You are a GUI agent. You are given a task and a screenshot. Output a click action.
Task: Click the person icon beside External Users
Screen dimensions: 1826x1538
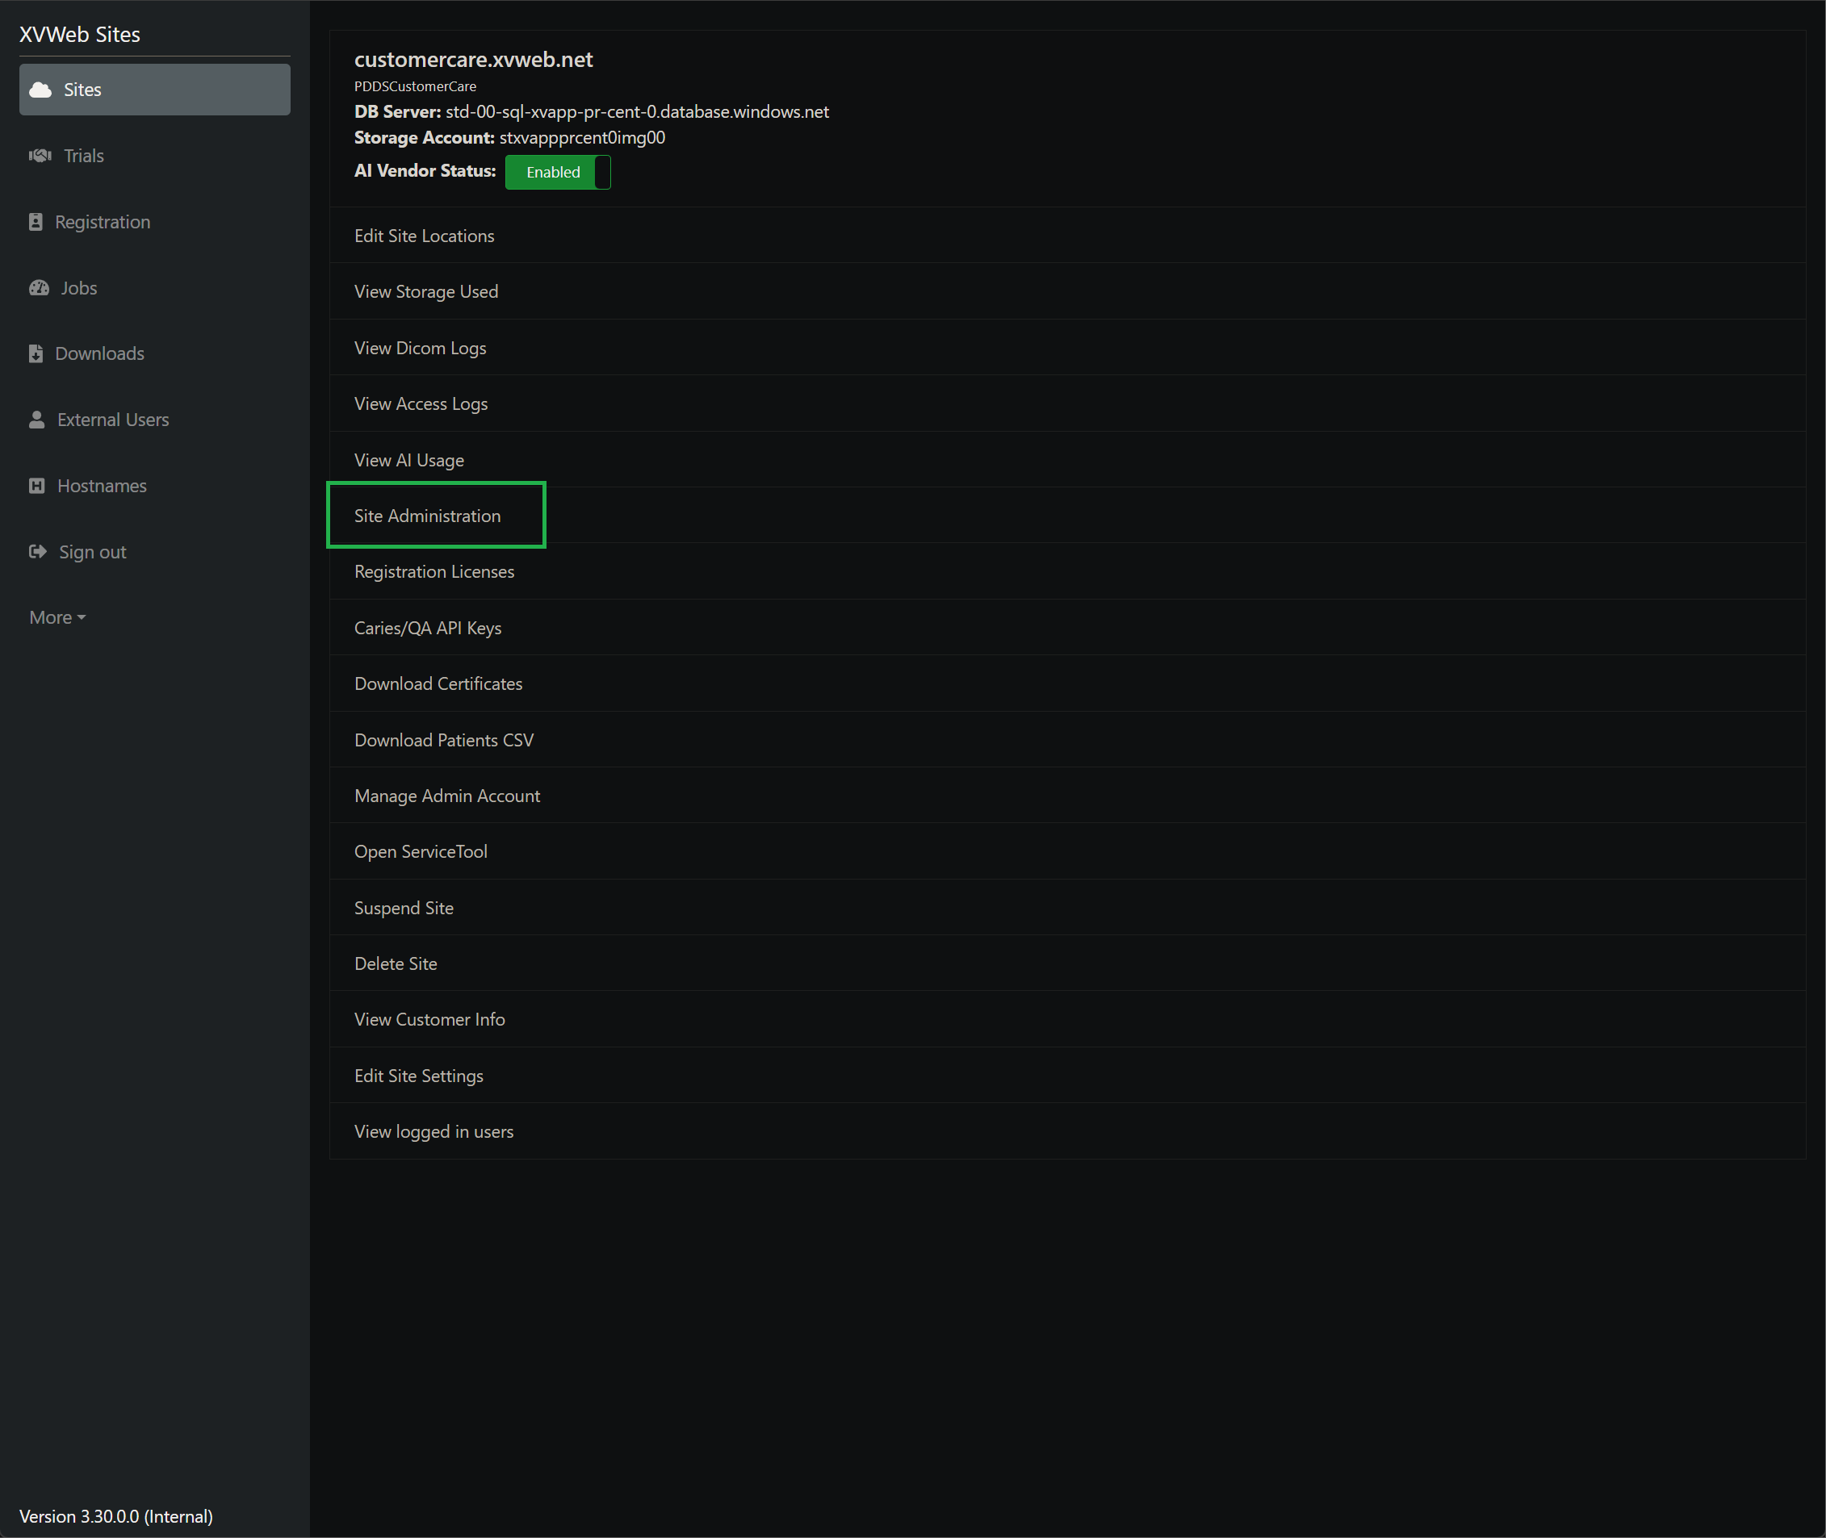[x=36, y=420]
